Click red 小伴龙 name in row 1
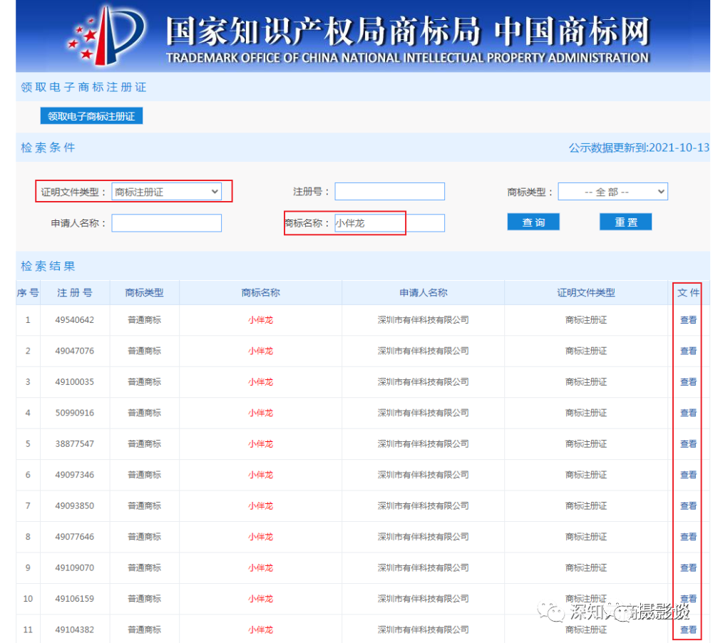 [260, 319]
